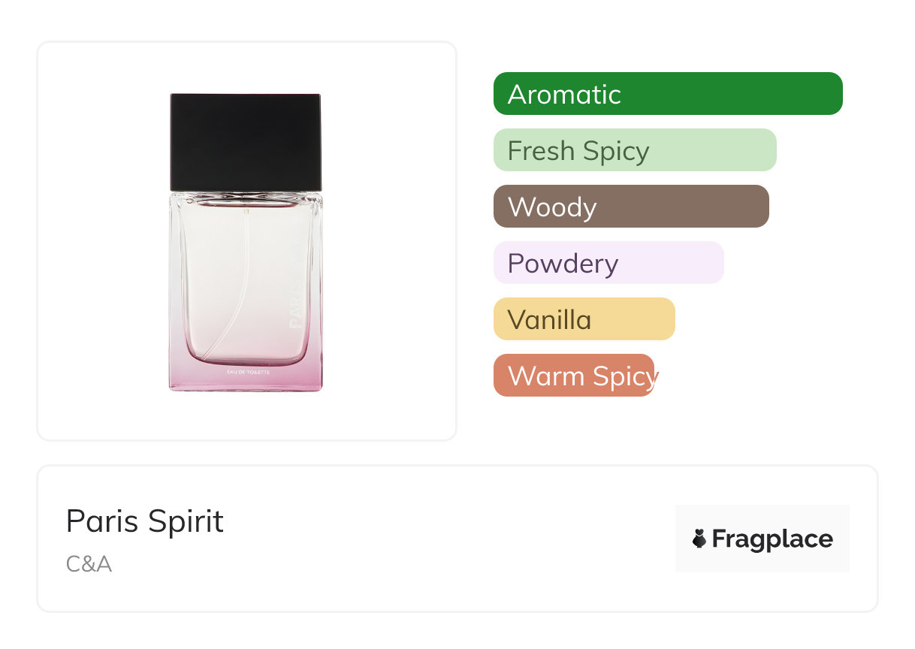Viewport: 915px width, 649px height.
Task: Click the word Woody in the brown bar
Action: (x=552, y=207)
